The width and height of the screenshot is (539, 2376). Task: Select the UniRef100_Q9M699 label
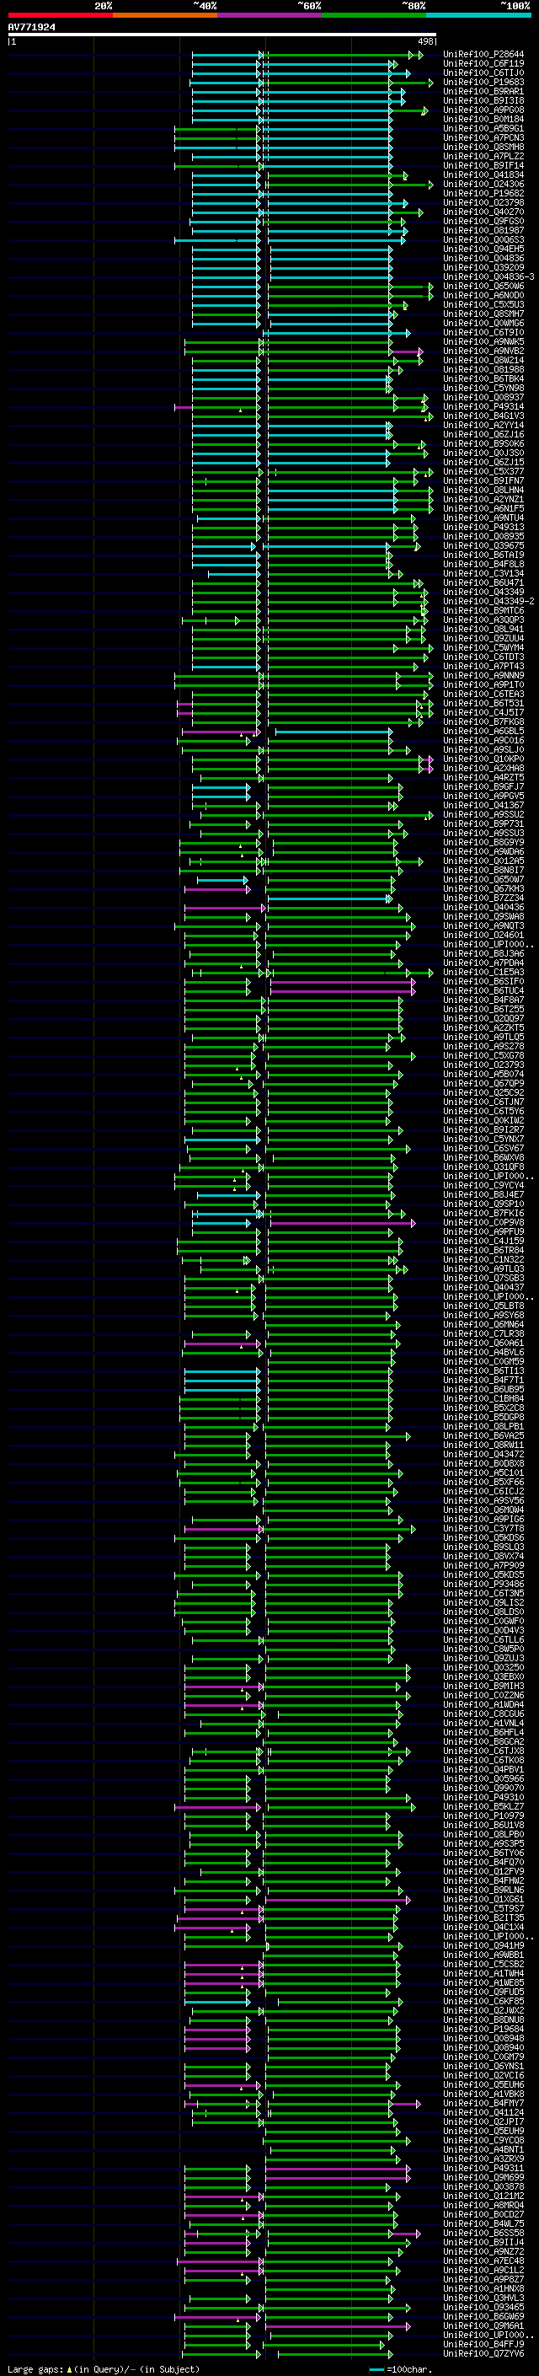pos(483,2177)
